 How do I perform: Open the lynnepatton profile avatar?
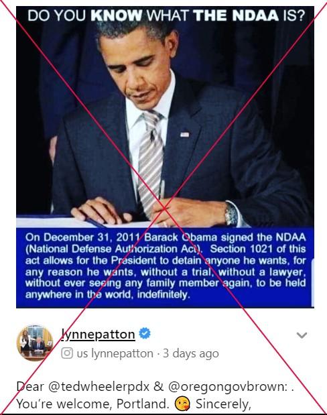(35, 343)
